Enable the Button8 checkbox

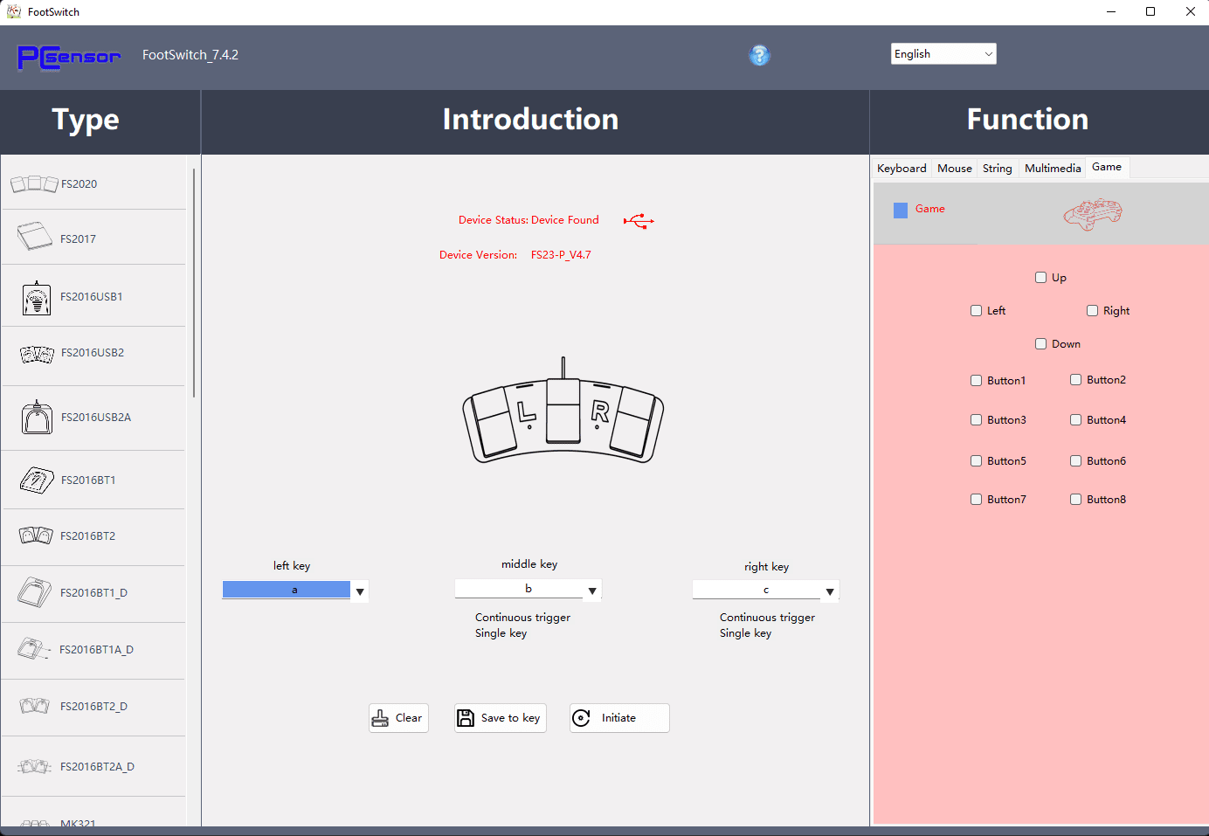tap(1075, 500)
